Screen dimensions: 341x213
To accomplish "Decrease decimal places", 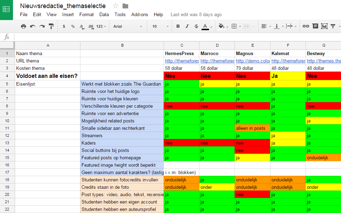I will click(x=82, y=27).
